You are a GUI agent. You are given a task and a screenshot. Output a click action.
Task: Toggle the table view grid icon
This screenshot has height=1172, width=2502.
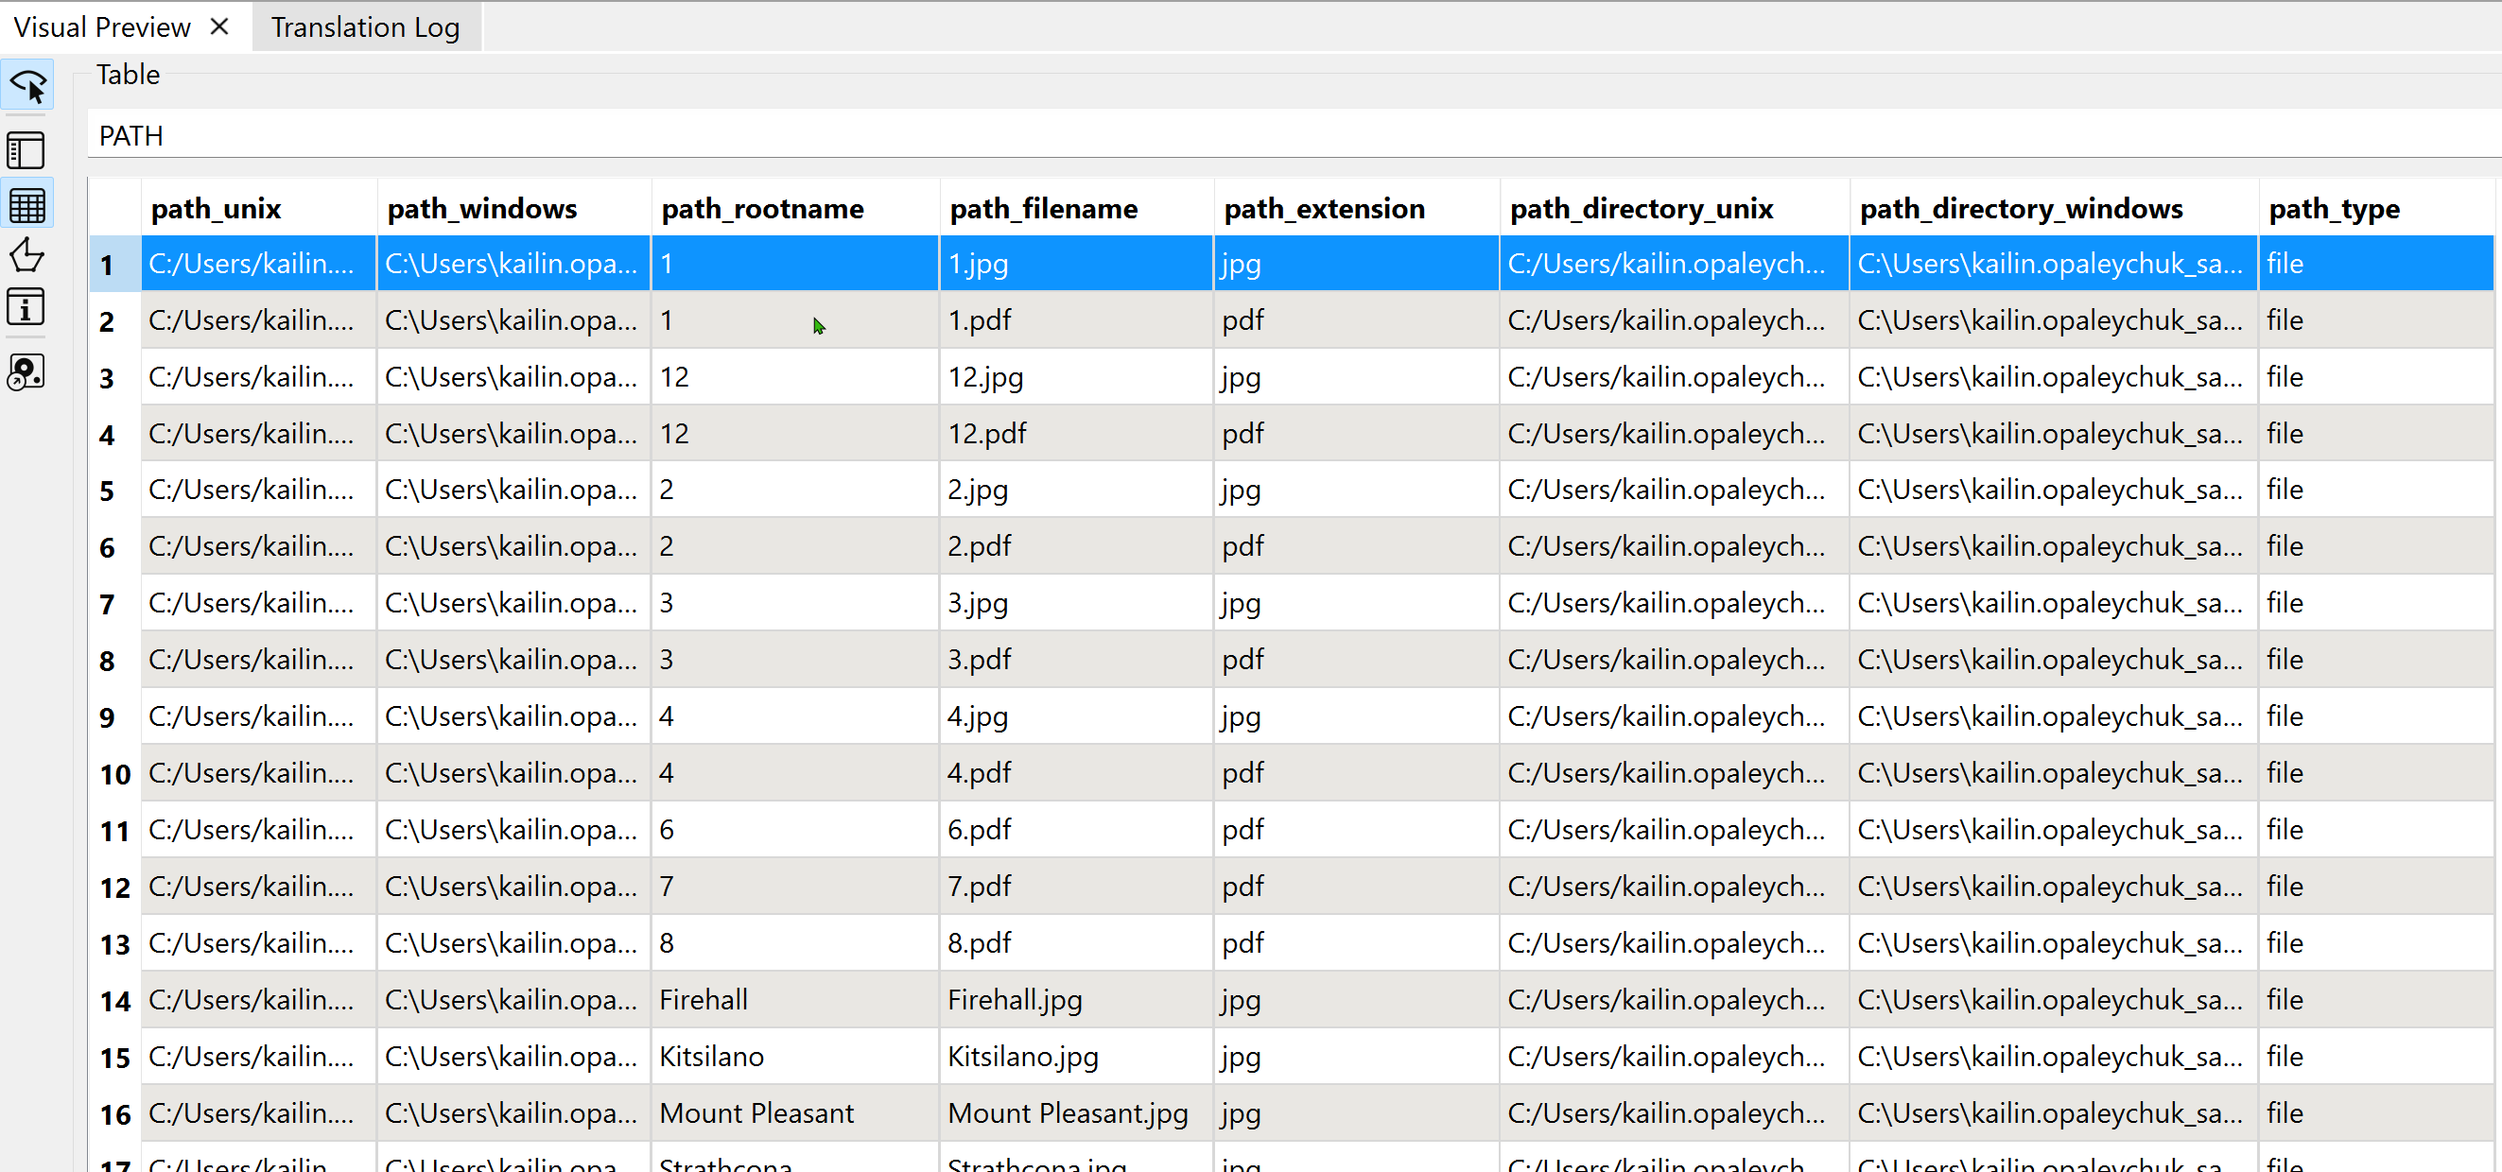pos(26,205)
